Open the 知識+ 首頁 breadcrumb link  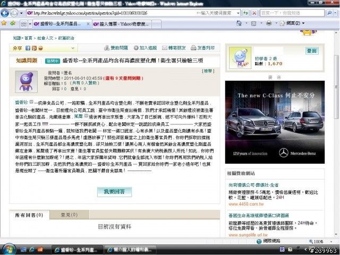pyautogui.click(x=22, y=38)
